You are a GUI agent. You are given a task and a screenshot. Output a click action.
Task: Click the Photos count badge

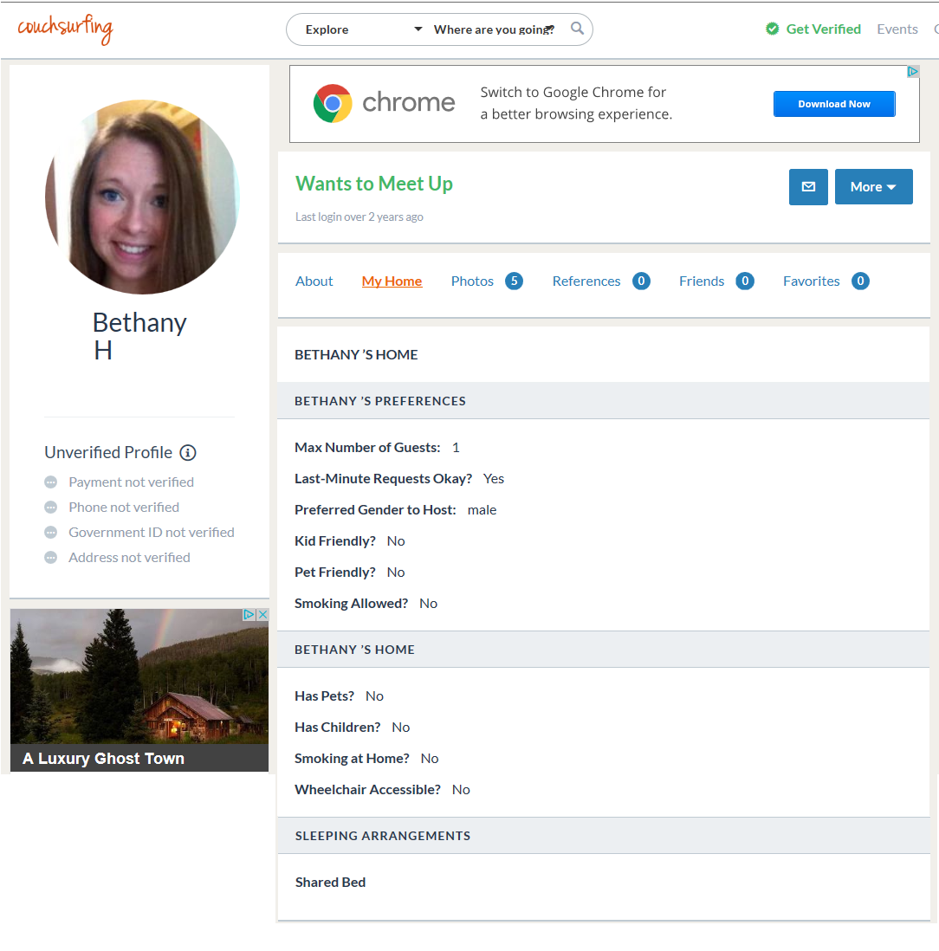514,281
